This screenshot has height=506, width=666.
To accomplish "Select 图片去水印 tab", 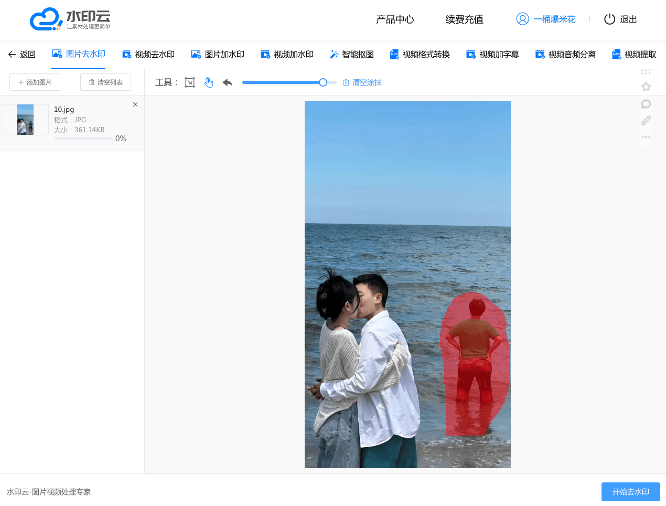I will pyautogui.click(x=79, y=54).
